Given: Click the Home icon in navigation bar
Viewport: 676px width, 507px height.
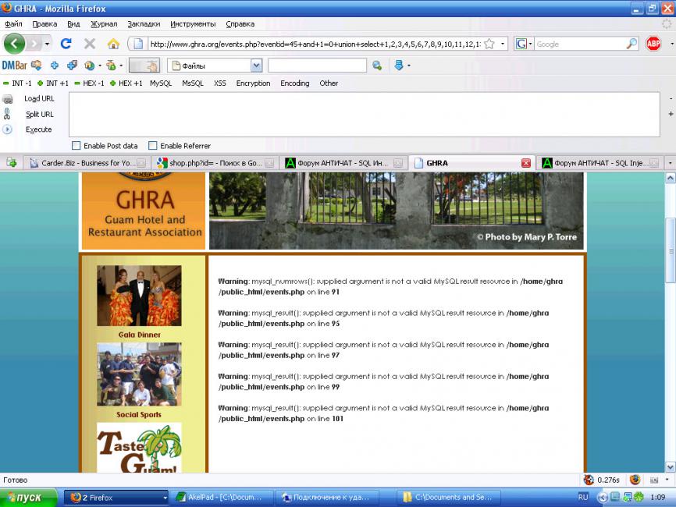Looking at the screenshot, I should pyautogui.click(x=113, y=44).
